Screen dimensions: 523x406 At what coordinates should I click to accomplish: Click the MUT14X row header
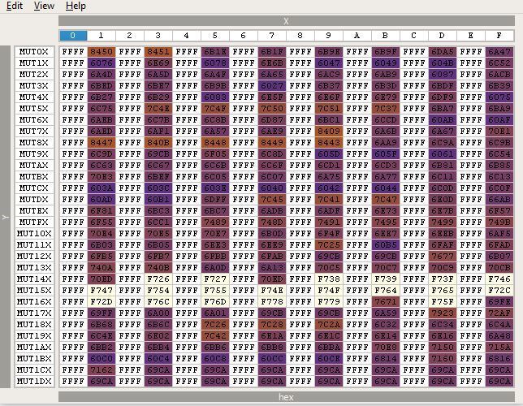[34, 279]
